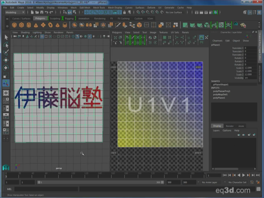Screen dimensions: 264x198
Task: Create a polygon cube from the shelf
Action: coord(22,25)
